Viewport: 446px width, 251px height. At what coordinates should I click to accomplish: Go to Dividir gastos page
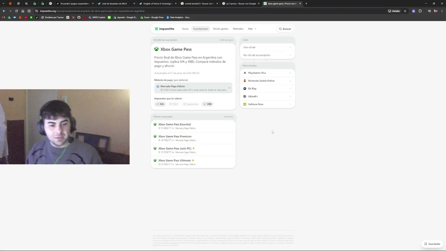click(221, 29)
